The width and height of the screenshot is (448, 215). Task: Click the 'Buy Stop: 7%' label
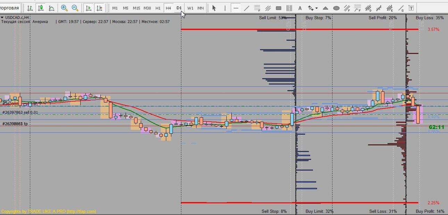318,17
